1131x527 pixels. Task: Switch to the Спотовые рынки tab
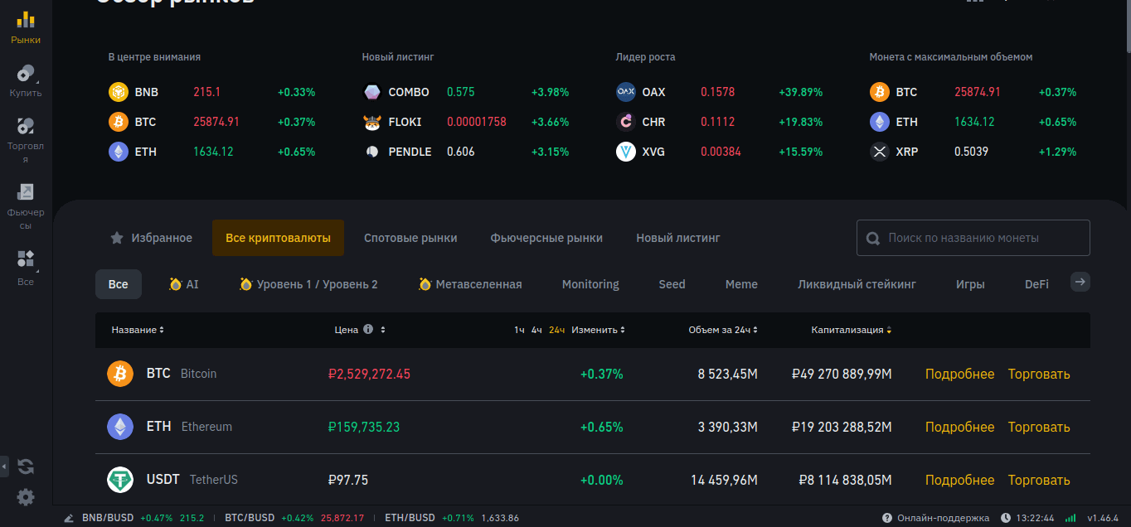tap(410, 238)
